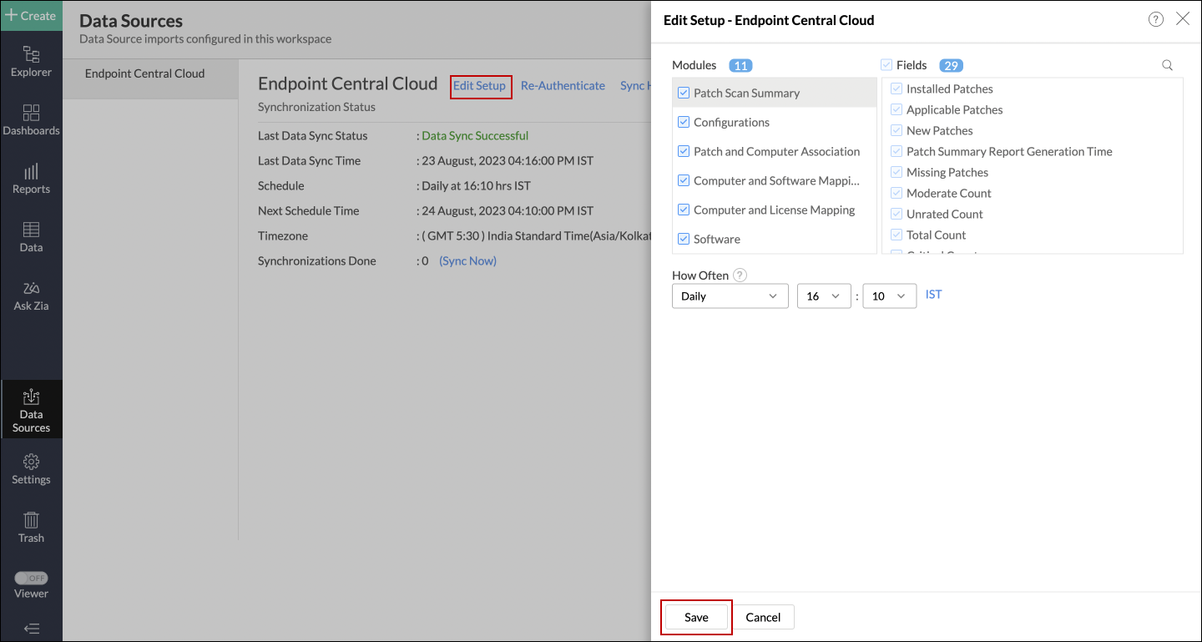Screen dimensions: 1202x642
Task: Trigger a sync with Sync Now
Action: (x=467, y=260)
